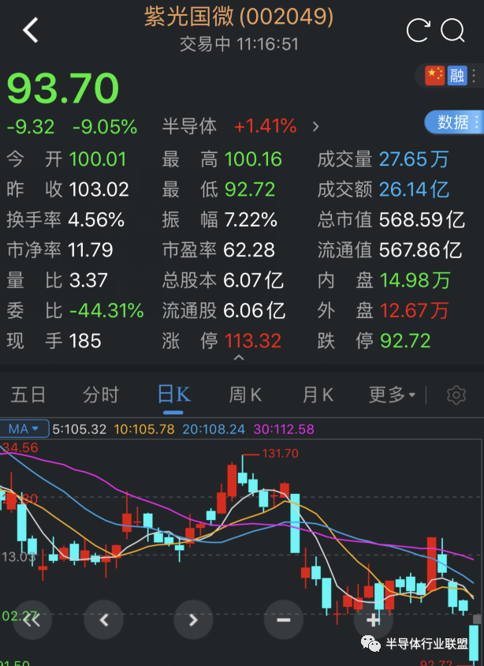The width and height of the screenshot is (484, 666).
Task: Tap the MA 30:112.58 value
Action: 284,429
